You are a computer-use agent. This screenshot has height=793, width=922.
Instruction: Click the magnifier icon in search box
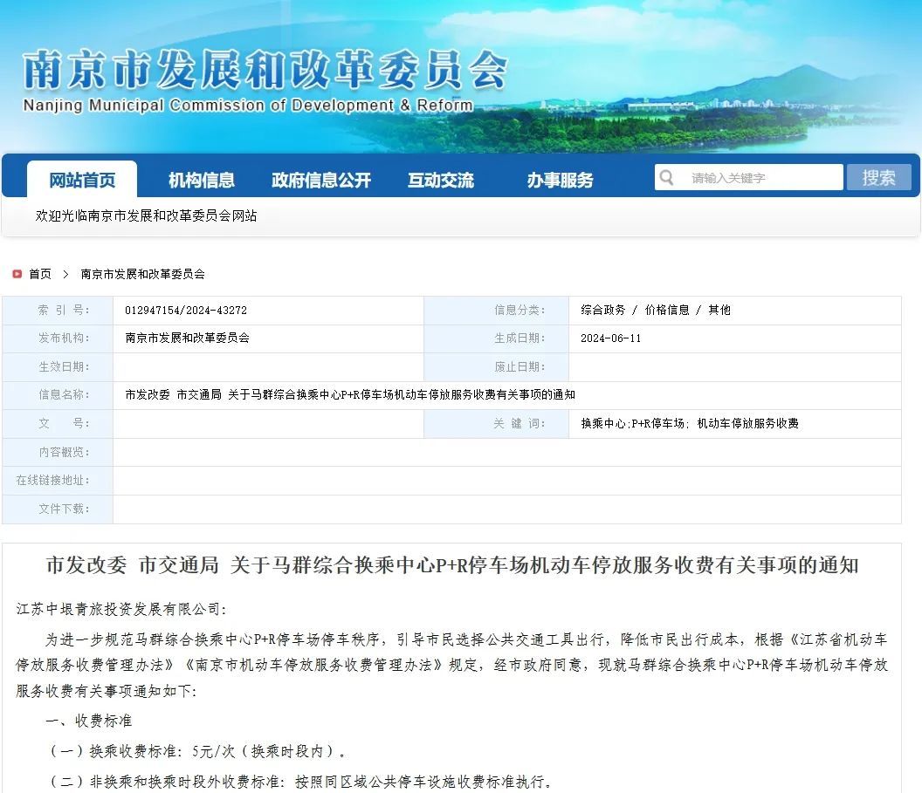[x=666, y=177]
